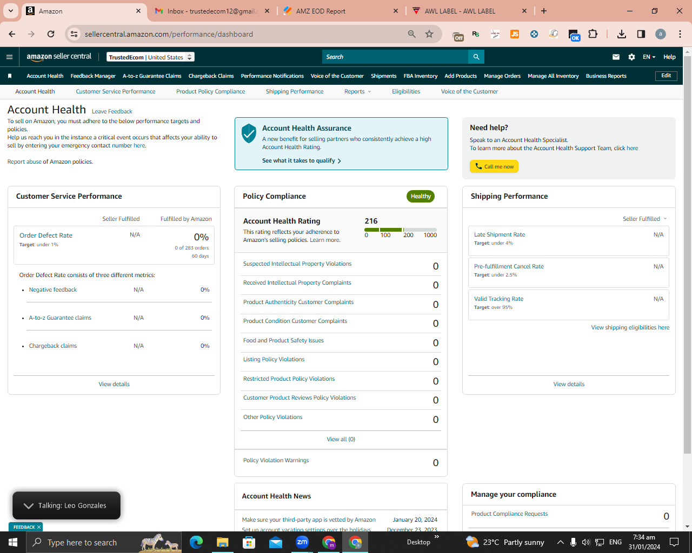Screen dimensions: 692x553
Task: Open Microsoft Store from the taskbar
Action: [249, 542]
